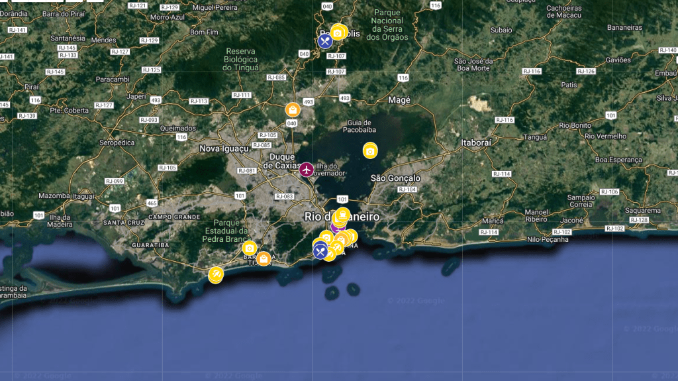This screenshot has width=678, height=381.
Task: Select the São Gonçalo city label
Action: click(x=395, y=178)
